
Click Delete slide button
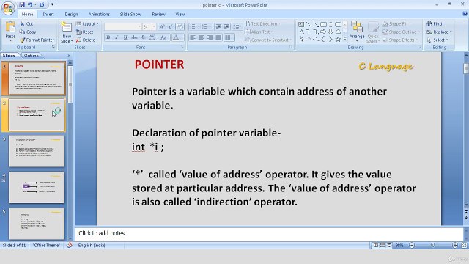86,40
